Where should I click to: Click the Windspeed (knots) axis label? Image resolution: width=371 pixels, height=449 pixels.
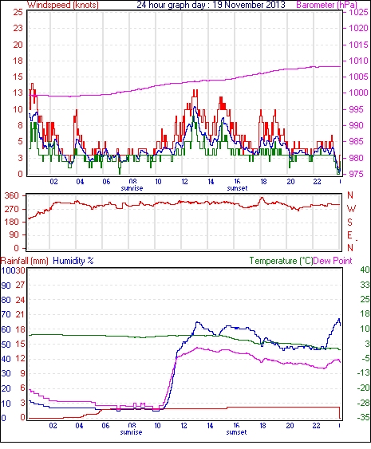click(63, 5)
